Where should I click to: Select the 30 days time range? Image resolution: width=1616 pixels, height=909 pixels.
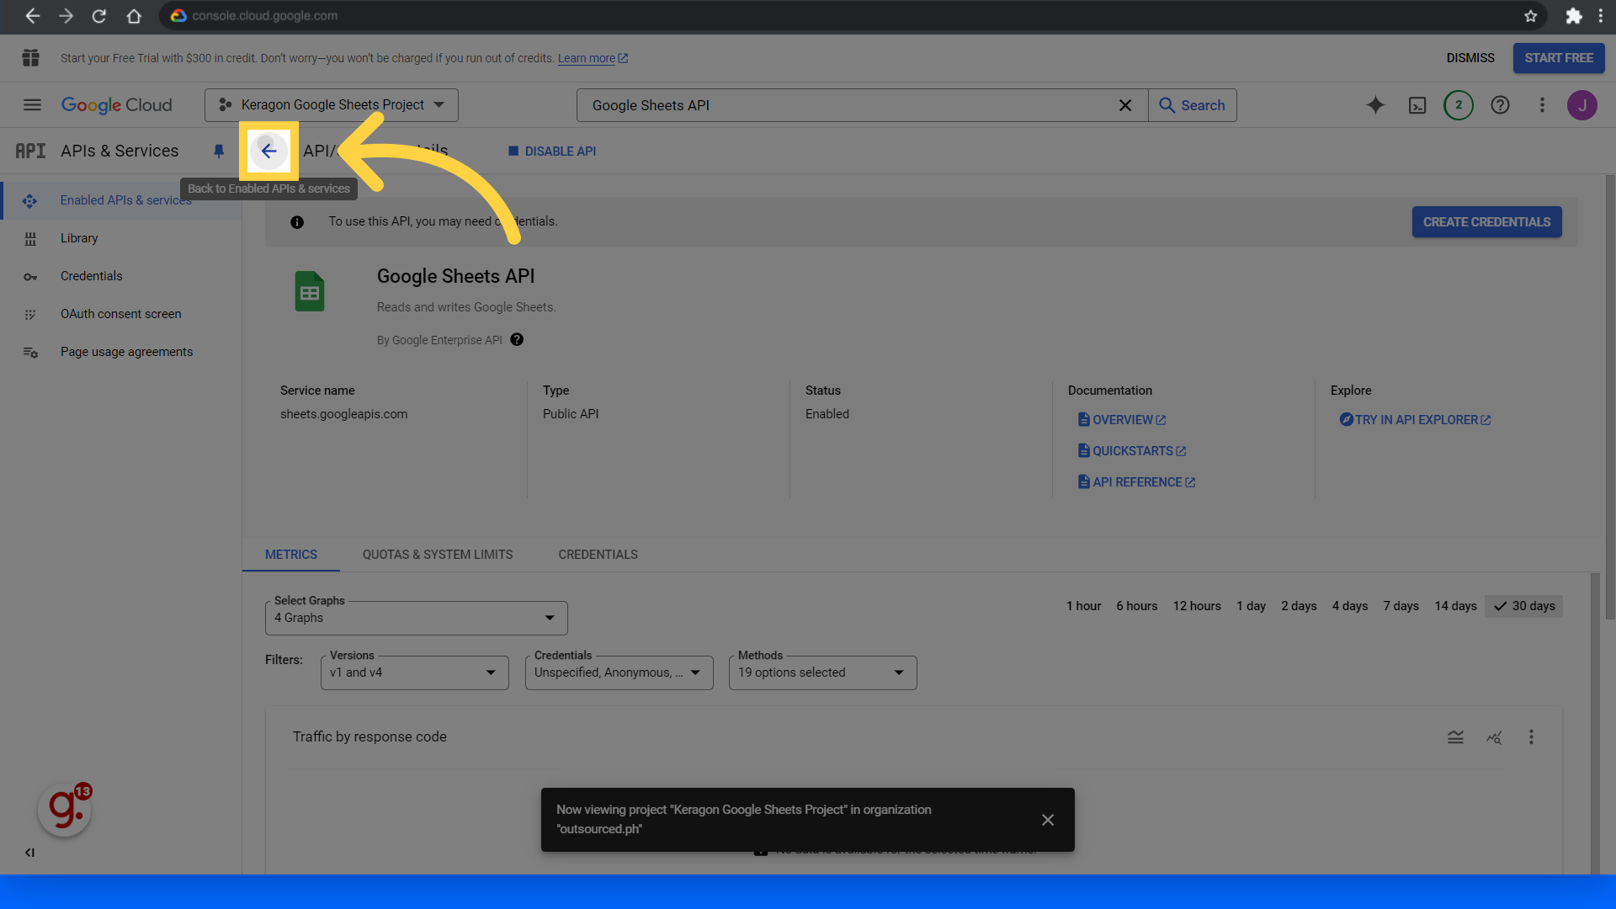click(1524, 606)
